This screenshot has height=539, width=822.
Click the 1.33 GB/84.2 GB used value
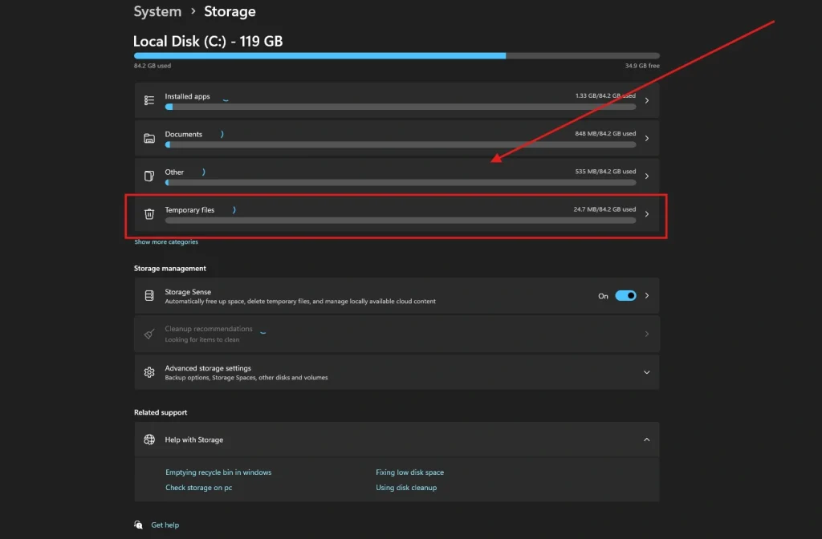(x=605, y=96)
